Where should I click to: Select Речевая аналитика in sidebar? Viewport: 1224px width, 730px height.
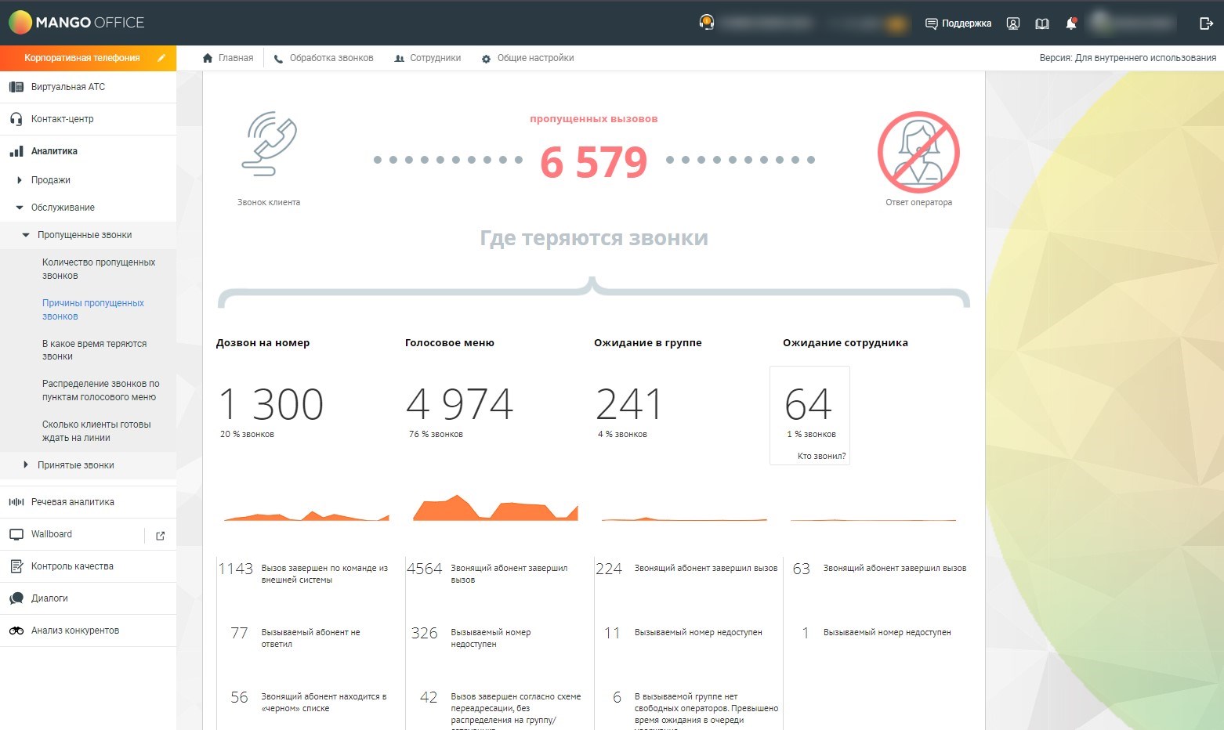tap(72, 502)
